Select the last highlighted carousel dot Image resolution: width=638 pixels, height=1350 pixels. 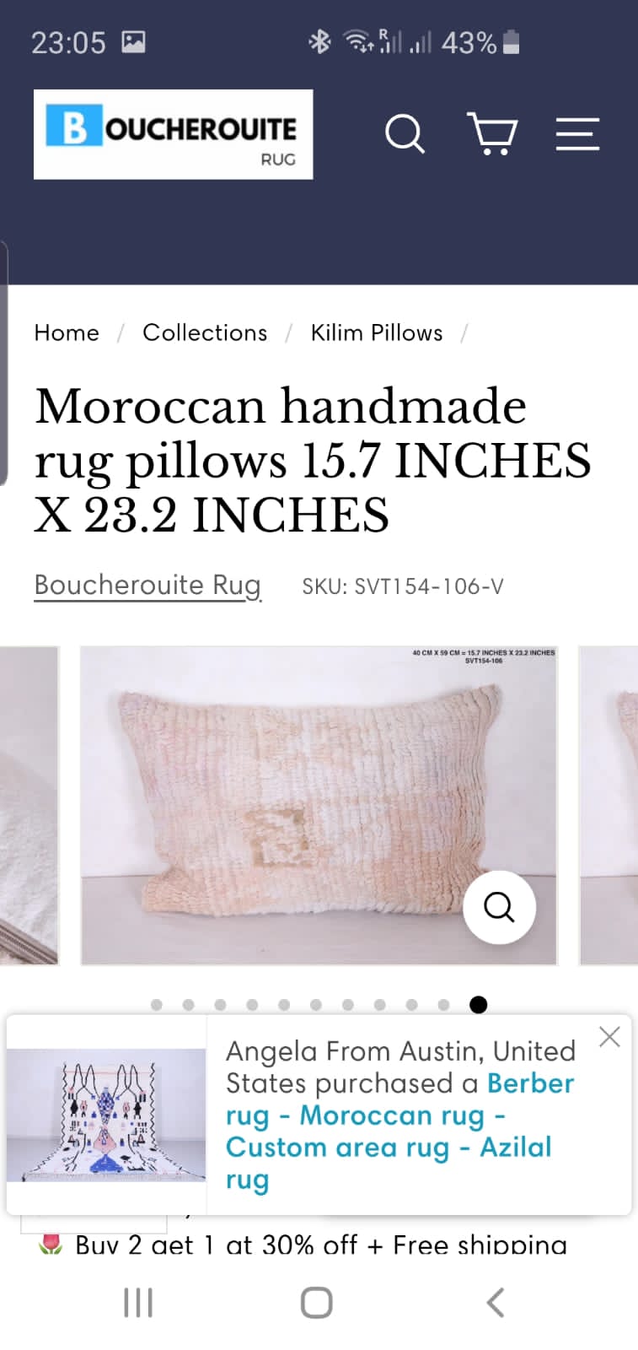(x=478, y=1005)
